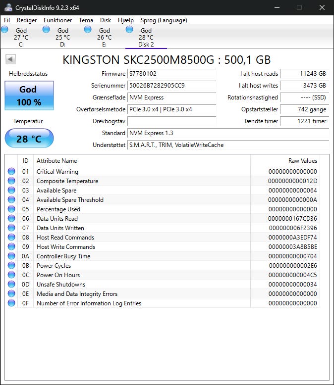Open the Fil menu
This screenshot has height=385, width=334.
[7, 20]
